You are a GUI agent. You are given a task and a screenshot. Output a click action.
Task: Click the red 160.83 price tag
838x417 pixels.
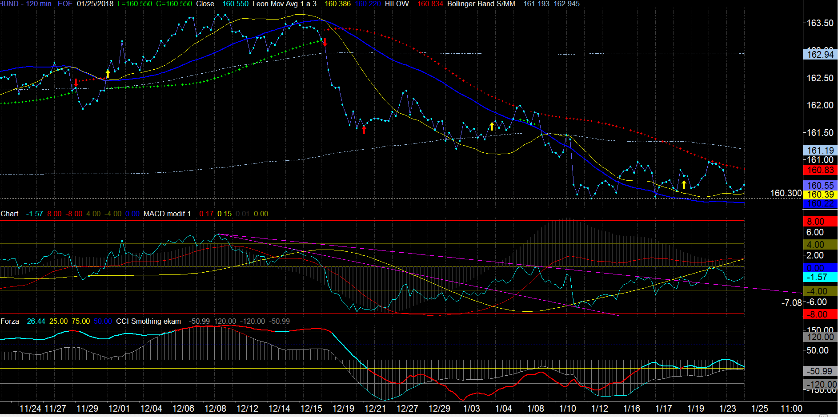click(820, 170)
